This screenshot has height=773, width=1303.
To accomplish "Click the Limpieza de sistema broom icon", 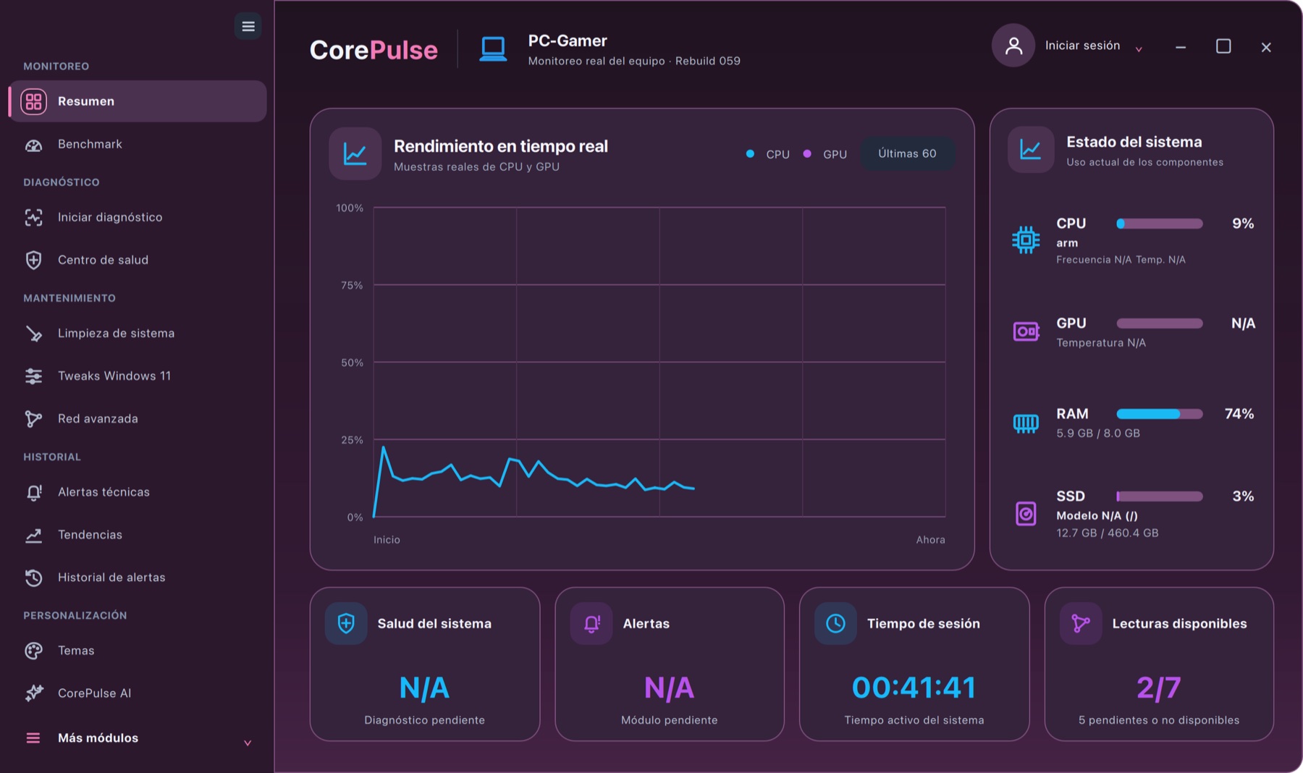I will pos(34,334).
